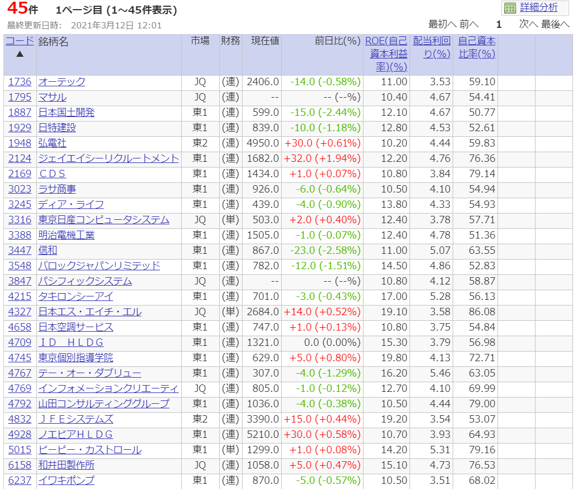Screen dimensions: 577x489
Task: Open the 詳細分析 table icon
Action: (x=510, y=8)
